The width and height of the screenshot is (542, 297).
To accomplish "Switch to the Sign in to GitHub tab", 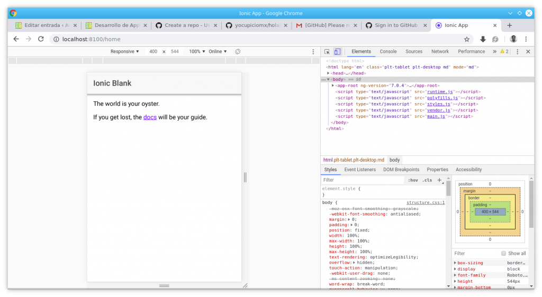I will pos(396,25).
